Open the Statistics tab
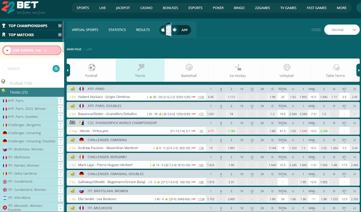 pos(117,30)
